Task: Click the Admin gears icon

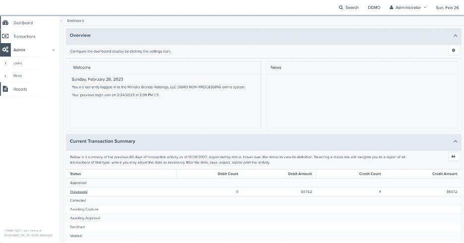Action: [5, 50]
